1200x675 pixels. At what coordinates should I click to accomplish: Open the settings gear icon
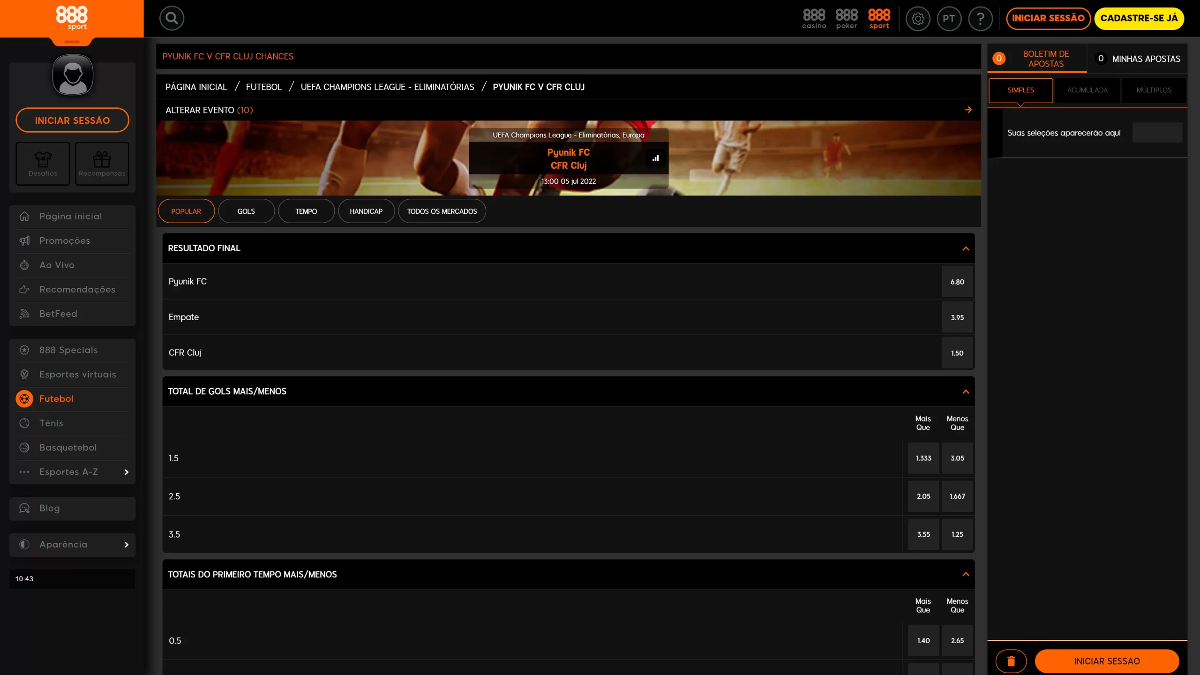tap(917, 19)
